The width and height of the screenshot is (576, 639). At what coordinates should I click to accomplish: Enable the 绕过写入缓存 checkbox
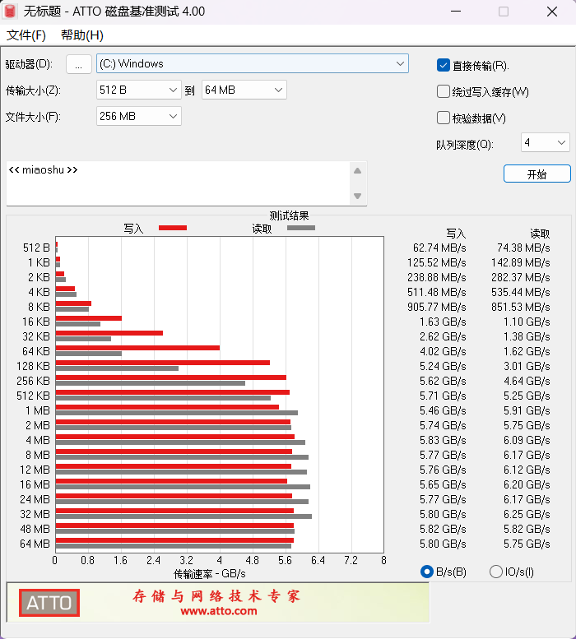tap(444, 91)
